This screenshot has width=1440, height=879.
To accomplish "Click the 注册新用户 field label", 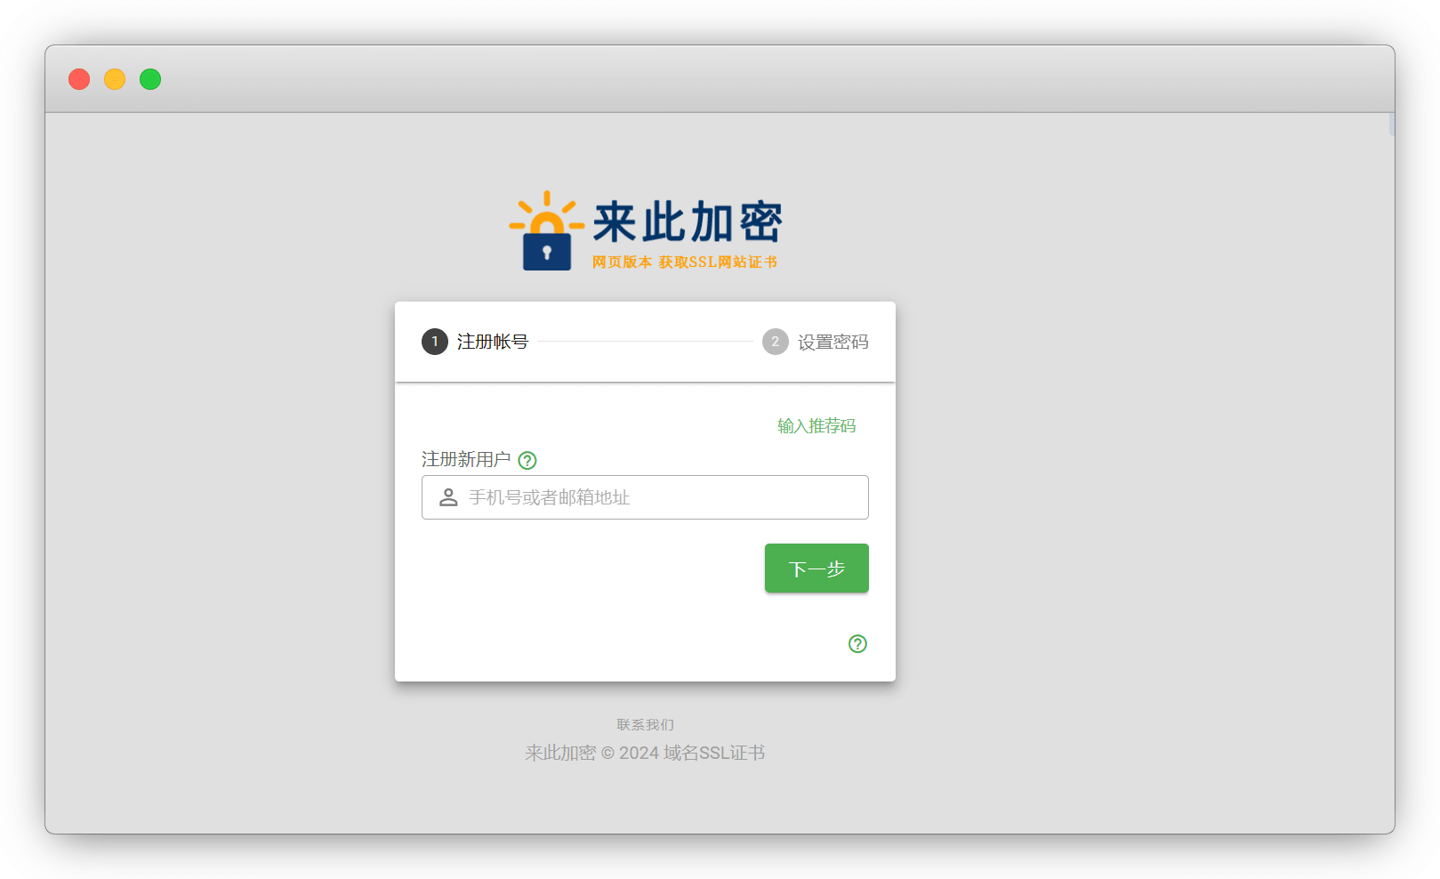I will pyautogui.click(x=465, y=459).
